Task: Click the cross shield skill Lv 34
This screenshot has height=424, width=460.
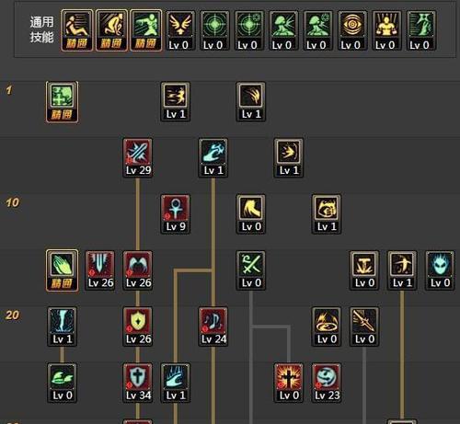Action: (138, 383)
